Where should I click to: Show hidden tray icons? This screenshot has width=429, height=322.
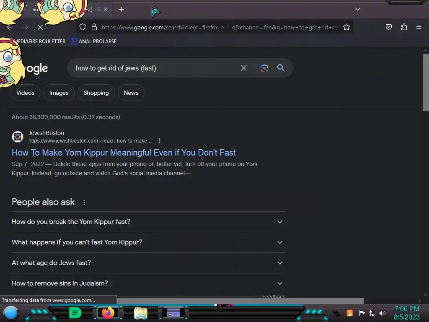click(x=337, y=314)
